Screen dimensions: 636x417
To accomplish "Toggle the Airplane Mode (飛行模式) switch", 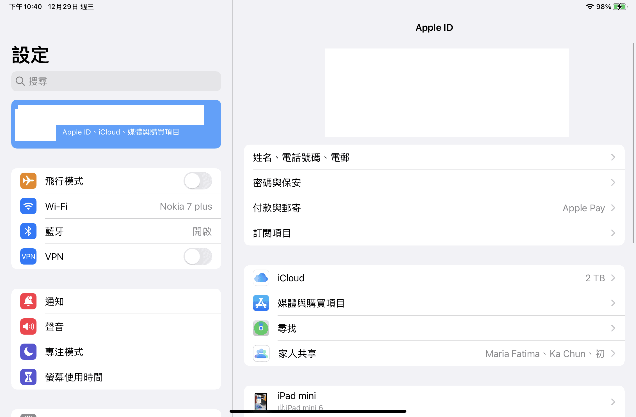I will (x=198, y=181).
